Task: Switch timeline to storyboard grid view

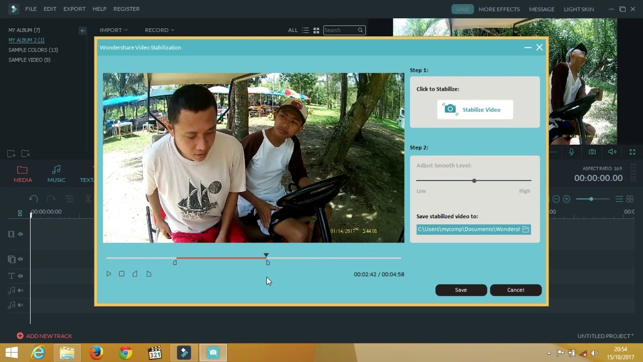Action: tap(630, 199)
